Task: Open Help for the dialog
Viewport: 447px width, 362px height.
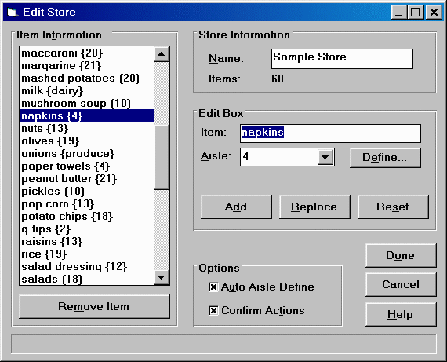Action: 401,315
